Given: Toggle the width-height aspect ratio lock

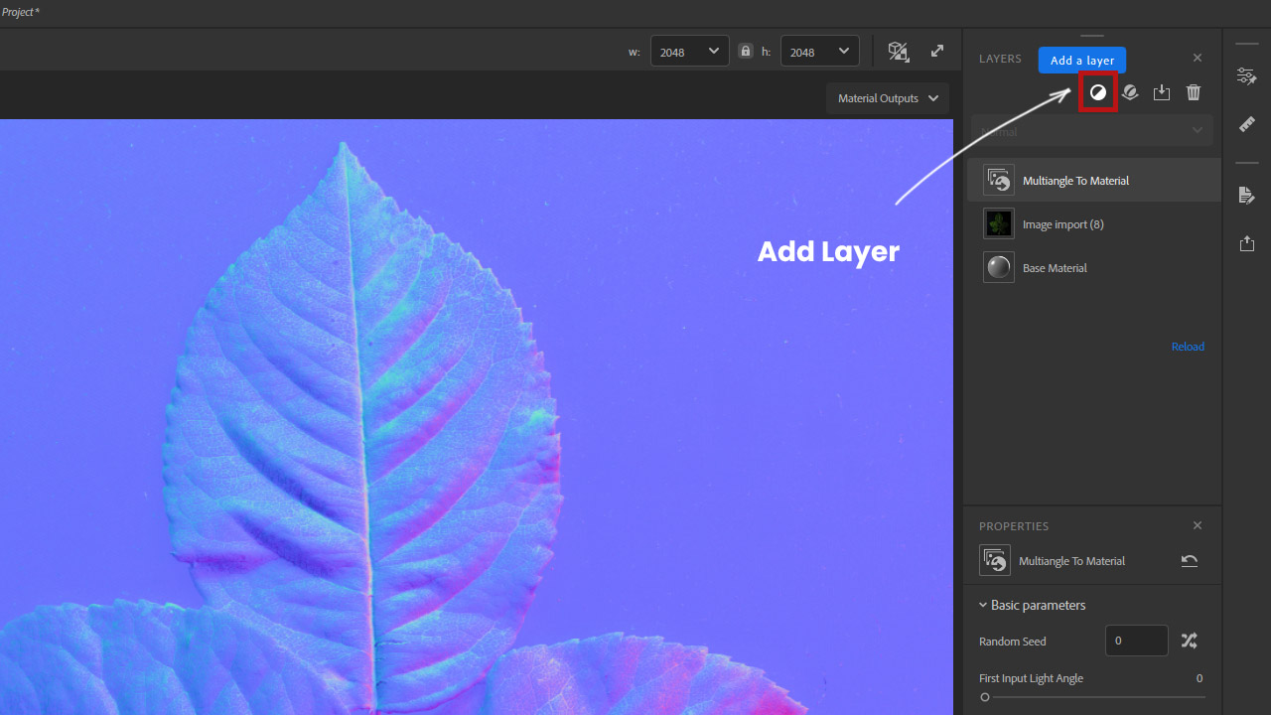Looking at the screenshot, I should 746,52.
